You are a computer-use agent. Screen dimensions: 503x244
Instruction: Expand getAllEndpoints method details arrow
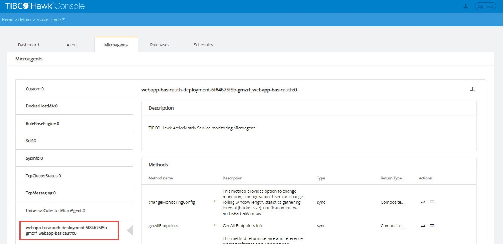215,225
